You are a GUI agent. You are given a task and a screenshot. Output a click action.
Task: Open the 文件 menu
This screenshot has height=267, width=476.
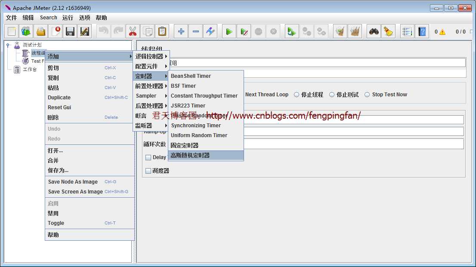[11, 18]
